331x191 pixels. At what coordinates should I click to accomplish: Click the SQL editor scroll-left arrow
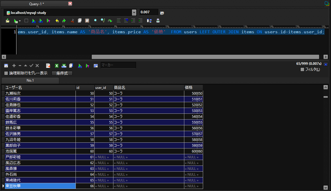click(4, 57)
